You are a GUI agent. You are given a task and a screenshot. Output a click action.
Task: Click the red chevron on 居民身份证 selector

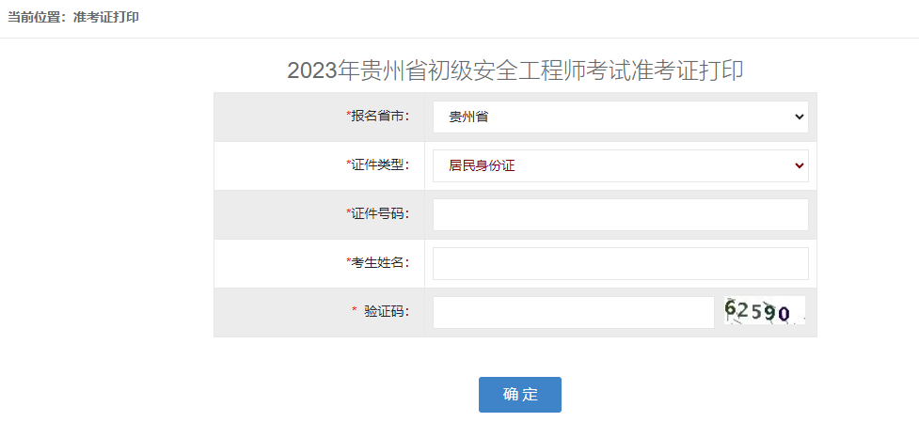point(800,165)
